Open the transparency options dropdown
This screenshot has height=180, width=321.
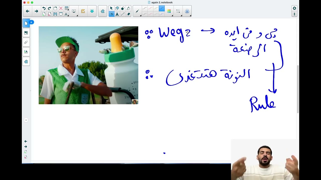(187, 11)
